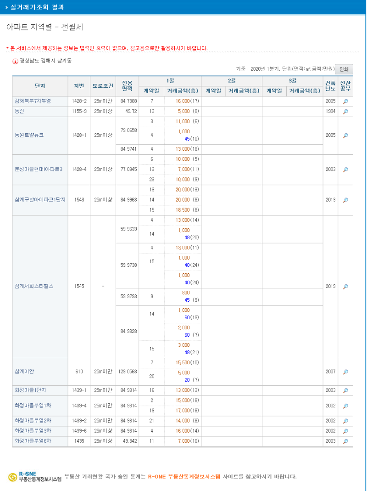
Task: Click price 17,000 (18) for 화정마을부영1차
Action: point(188,410)
